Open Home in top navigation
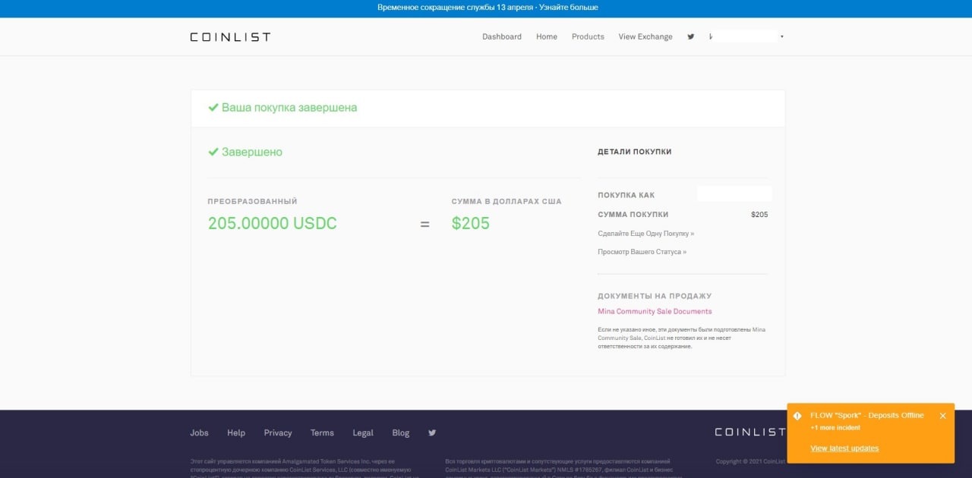 tap(547, 36)
